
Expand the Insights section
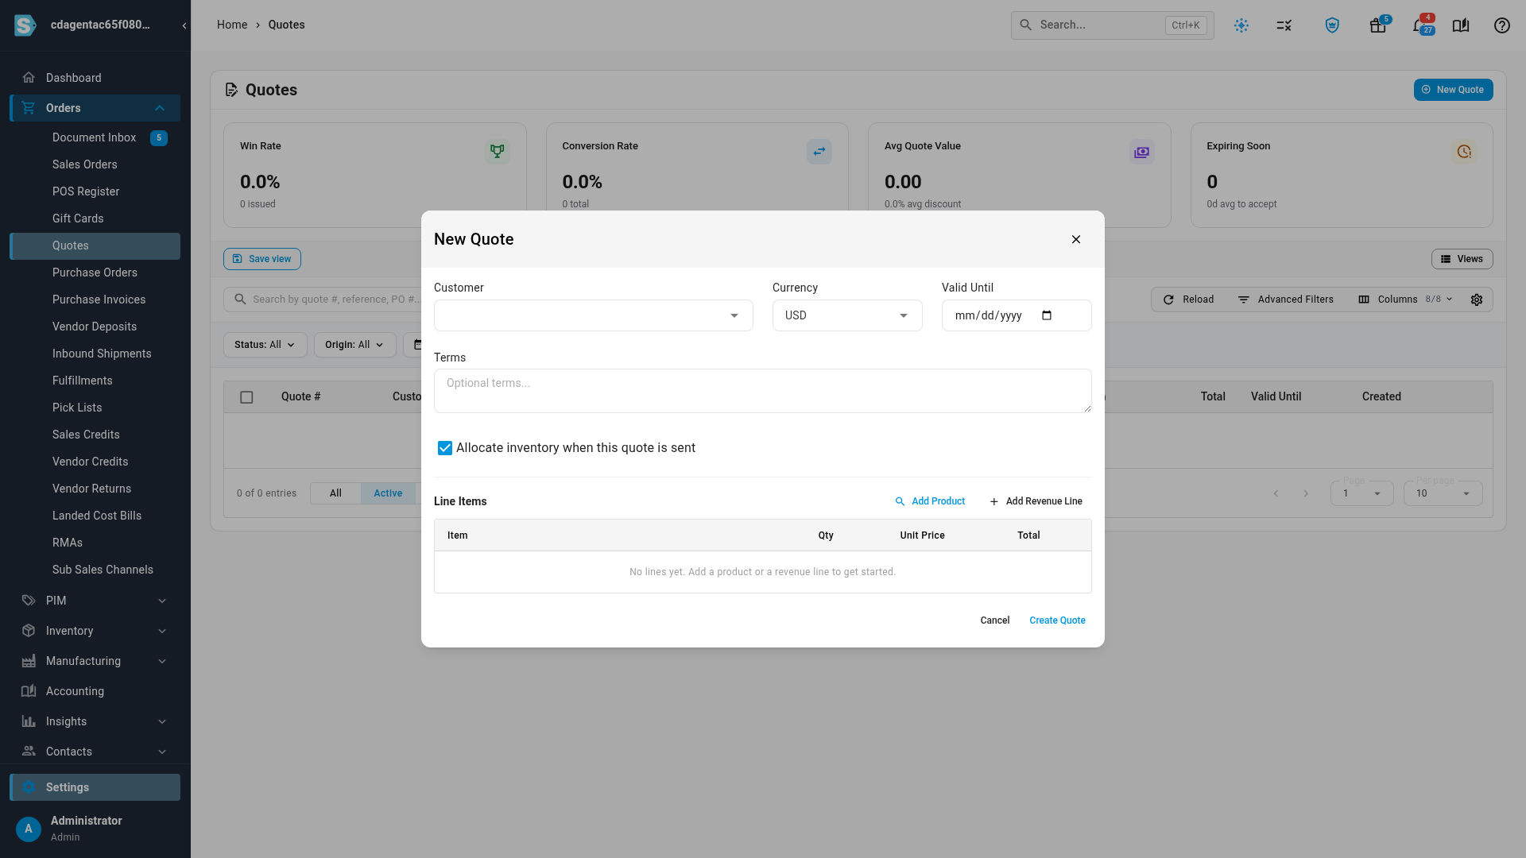pos(95,721)
